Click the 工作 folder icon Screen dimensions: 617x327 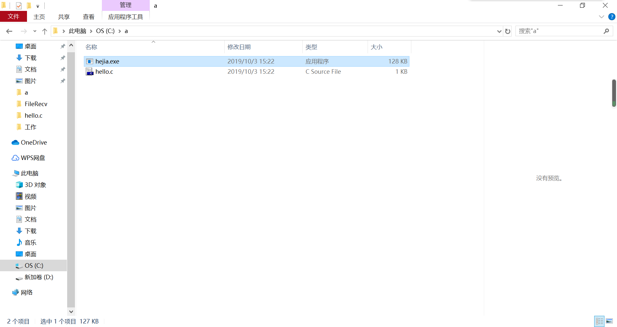[x=19, y=127]
